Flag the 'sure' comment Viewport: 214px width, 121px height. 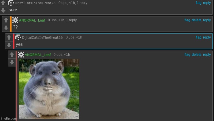pos(199,3)
